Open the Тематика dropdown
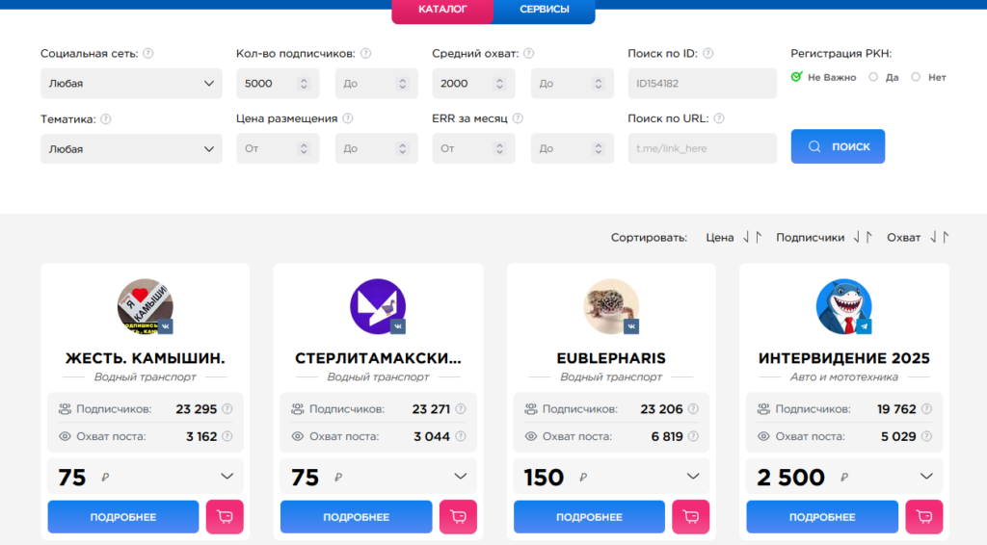 pos(131,149)
